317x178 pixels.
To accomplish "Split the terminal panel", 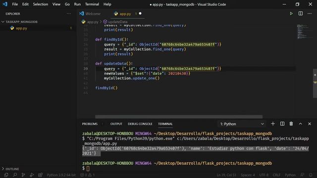I will click(x=282, y=124).
